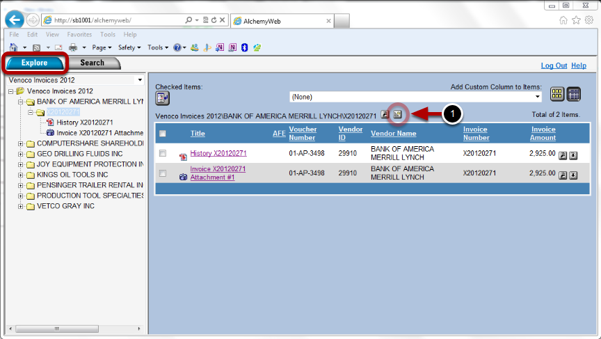Open the Safety dropdown in command bar
Viewport: 601px width, 339px height.
coord(129,47)
